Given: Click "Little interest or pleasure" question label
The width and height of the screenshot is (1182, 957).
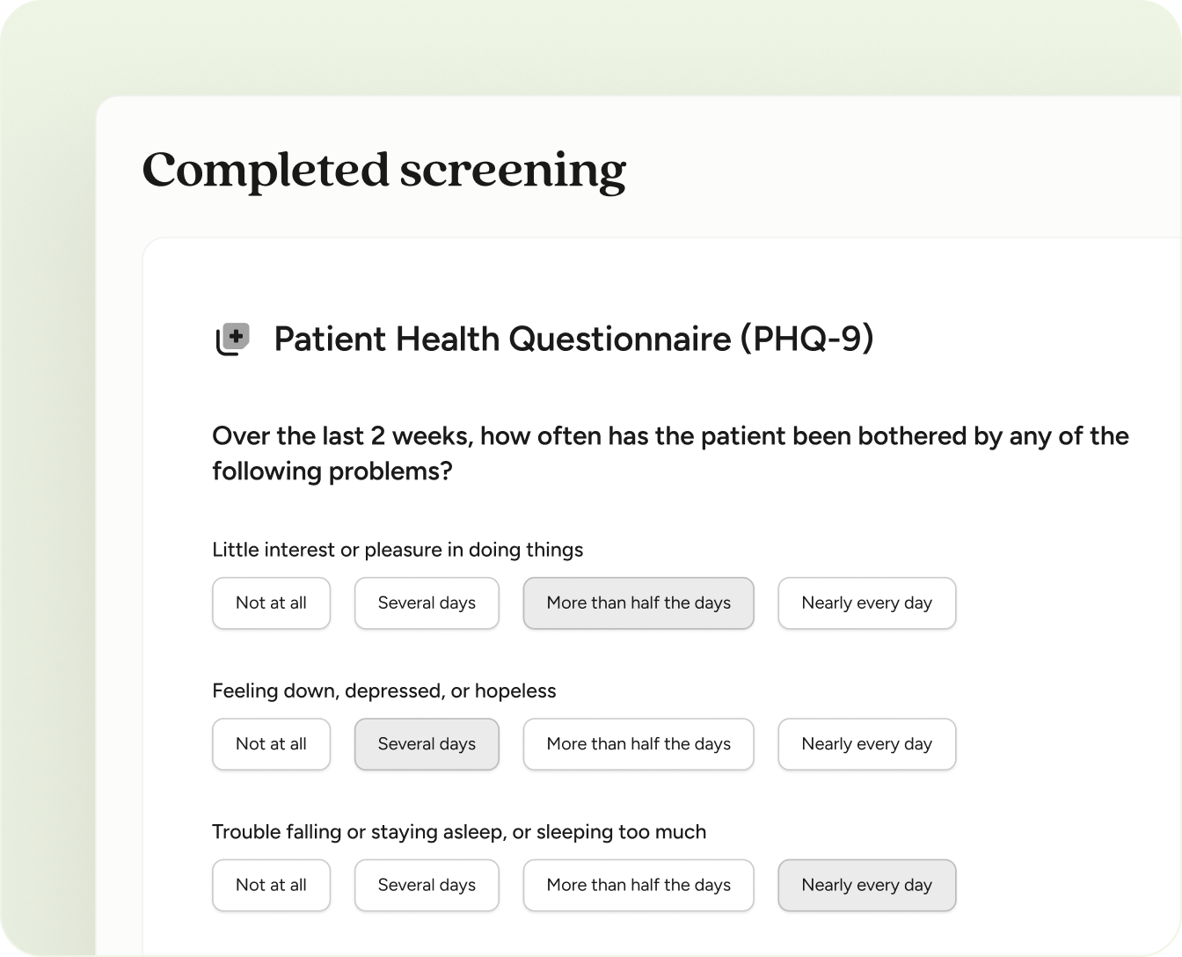Looking at the screenshot, I should (x=397, y=550).
